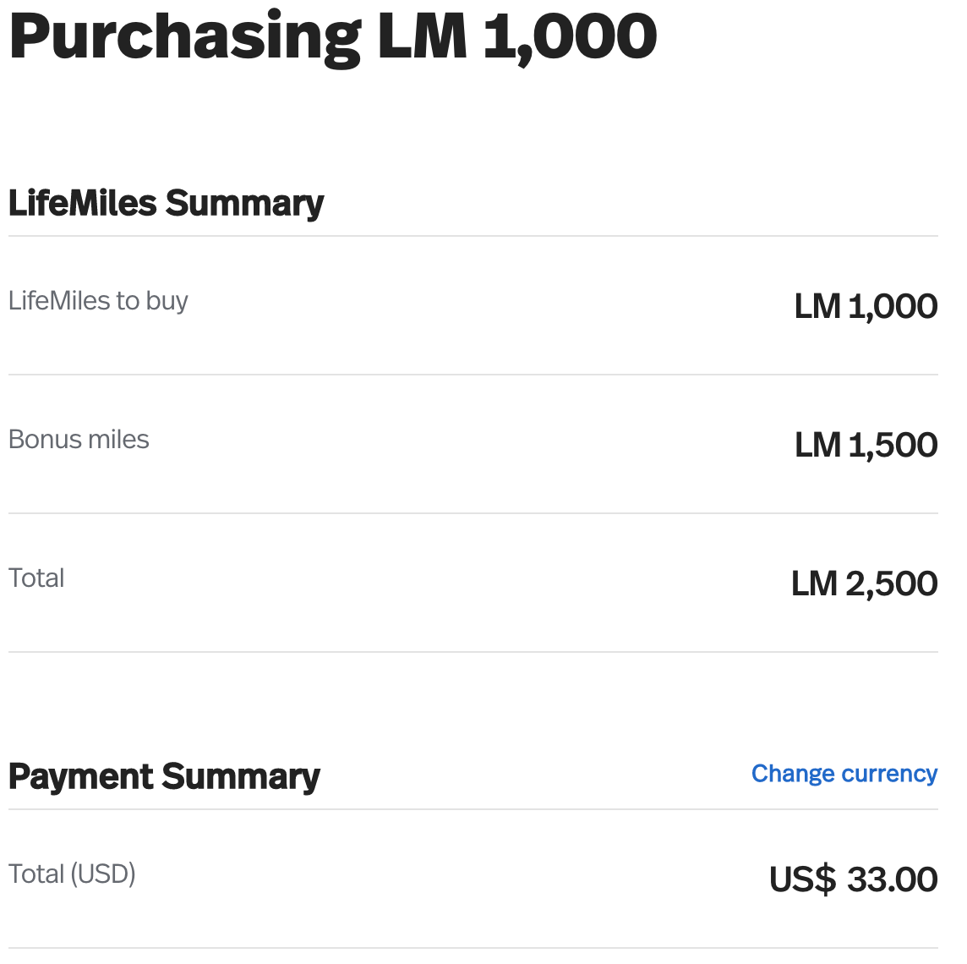967x964 pixels.
Task: Select the Purchasing LM 1,000 title
Action: (x=331, y=36)
